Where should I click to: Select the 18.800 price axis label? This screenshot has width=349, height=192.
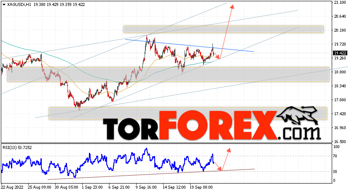340,72
